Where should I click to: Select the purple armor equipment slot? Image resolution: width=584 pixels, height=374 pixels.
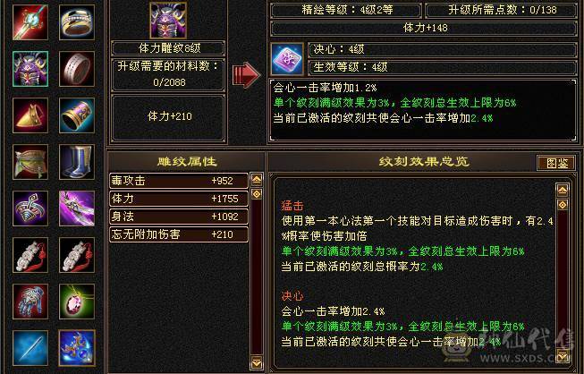[x=30, y=69]
